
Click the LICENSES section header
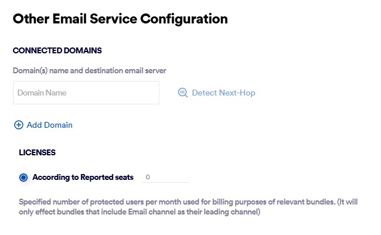click(x=38, y=152)
